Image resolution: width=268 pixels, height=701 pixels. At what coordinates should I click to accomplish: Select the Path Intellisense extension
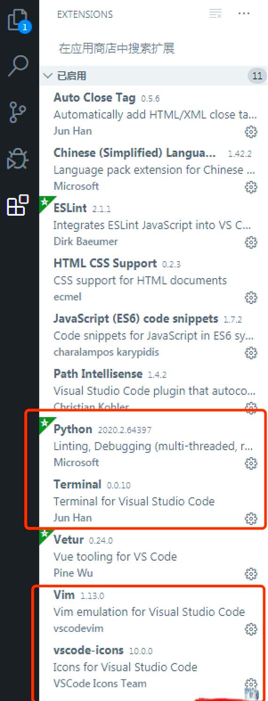pos(98,374)
